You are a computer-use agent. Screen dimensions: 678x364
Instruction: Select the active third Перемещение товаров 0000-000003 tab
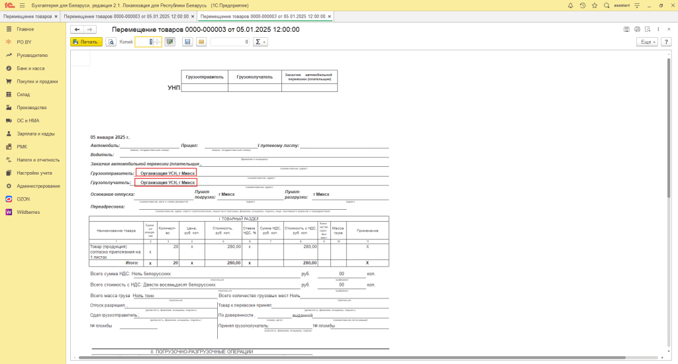[x=262, y=17]
